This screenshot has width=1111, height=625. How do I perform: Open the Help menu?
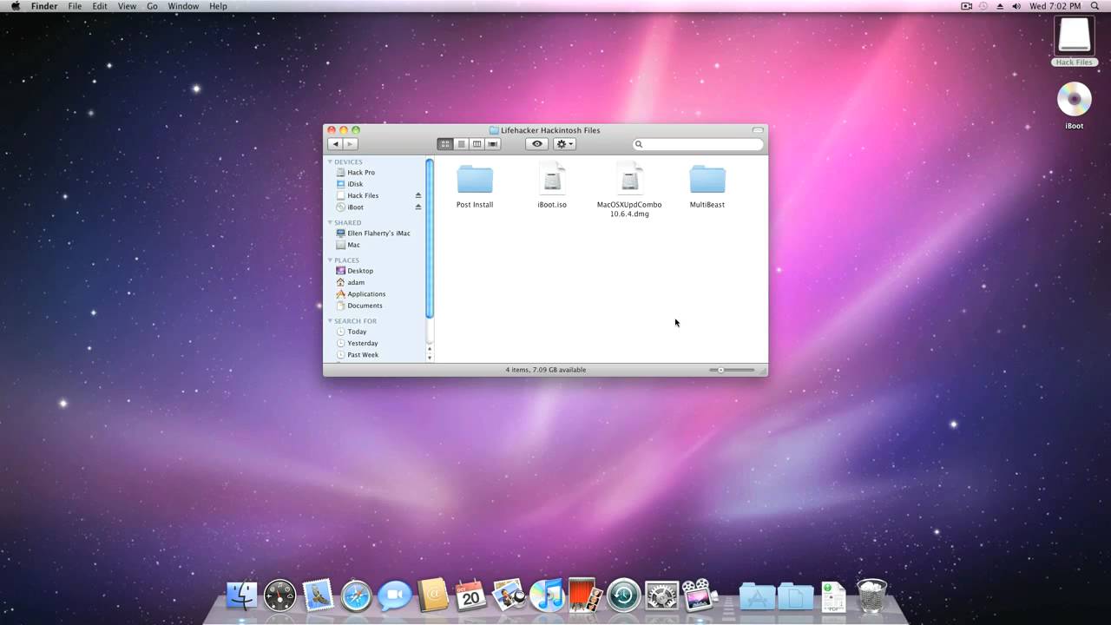click(218, 6)
